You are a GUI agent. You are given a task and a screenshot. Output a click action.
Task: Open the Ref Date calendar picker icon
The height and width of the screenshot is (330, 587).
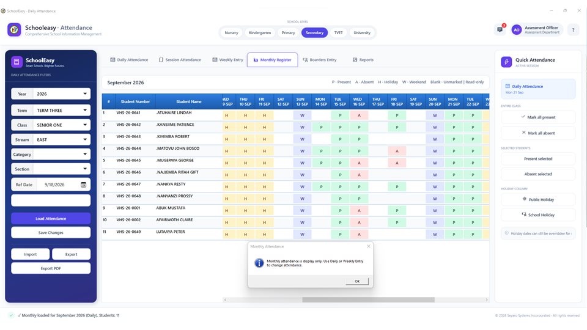point(84,185)
